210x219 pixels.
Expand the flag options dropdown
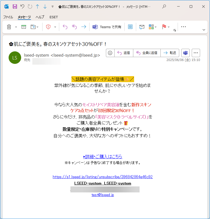[168, 27]
